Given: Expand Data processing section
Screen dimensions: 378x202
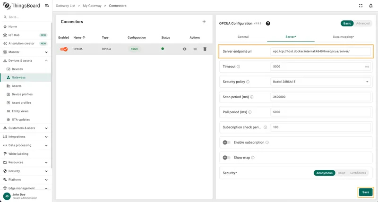Looking at the screenshot, I should click(x=26, y=145).
